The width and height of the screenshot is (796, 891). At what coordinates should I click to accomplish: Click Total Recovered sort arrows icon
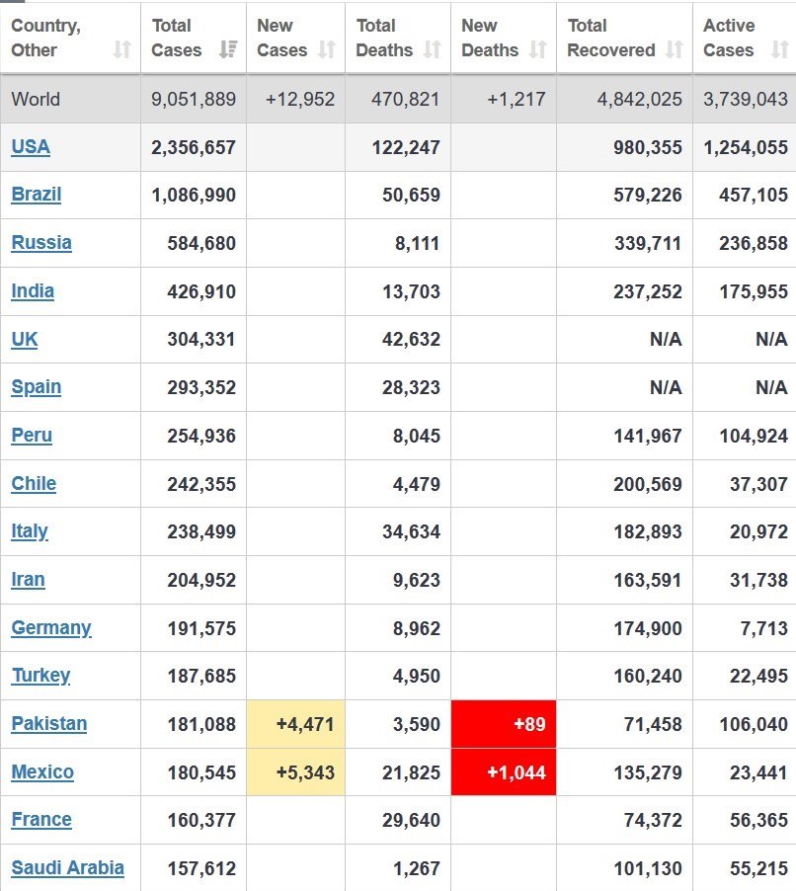tap(675, 49)
